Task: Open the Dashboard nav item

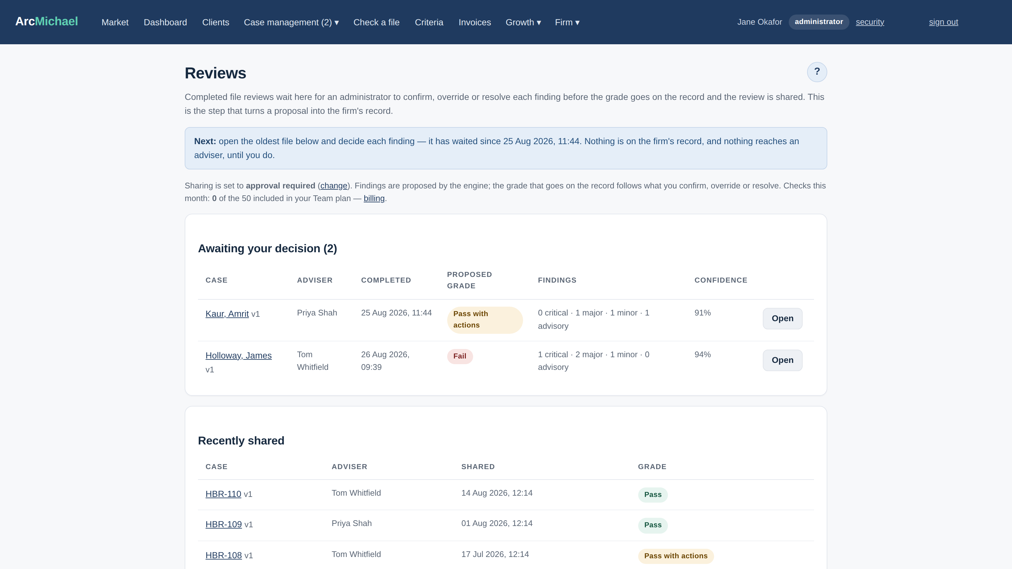Action: [165, 22]
